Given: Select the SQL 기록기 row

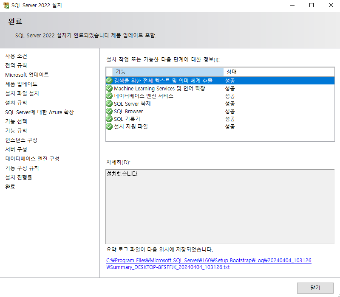Looking at the screenshot, I should tap(220, 119).
